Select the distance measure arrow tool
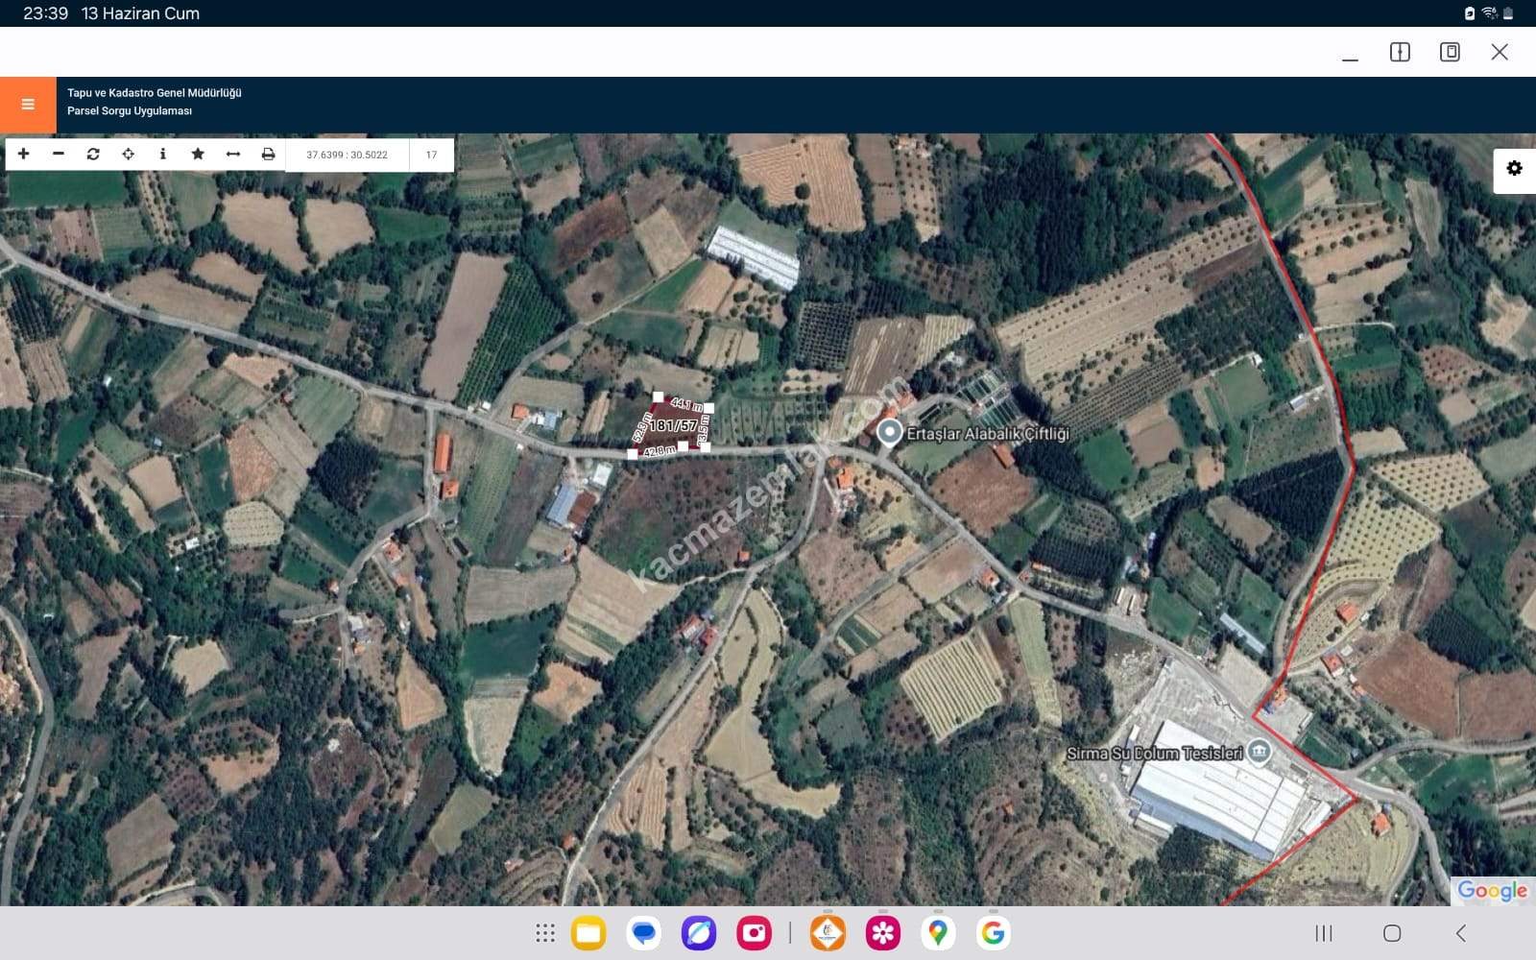1536x960 pixels. 232,154
